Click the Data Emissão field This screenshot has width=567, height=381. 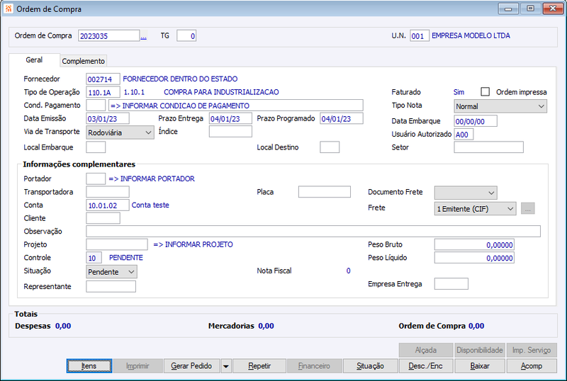click(x=108, y=118)
